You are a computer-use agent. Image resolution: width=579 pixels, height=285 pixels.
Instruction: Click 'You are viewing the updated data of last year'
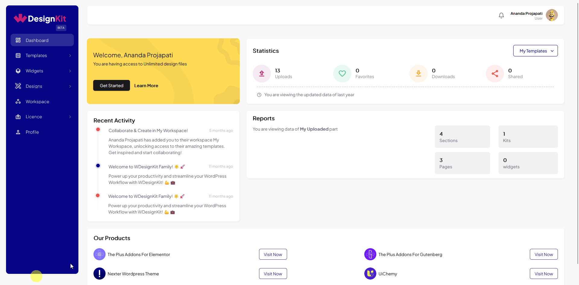click(309, 95)
